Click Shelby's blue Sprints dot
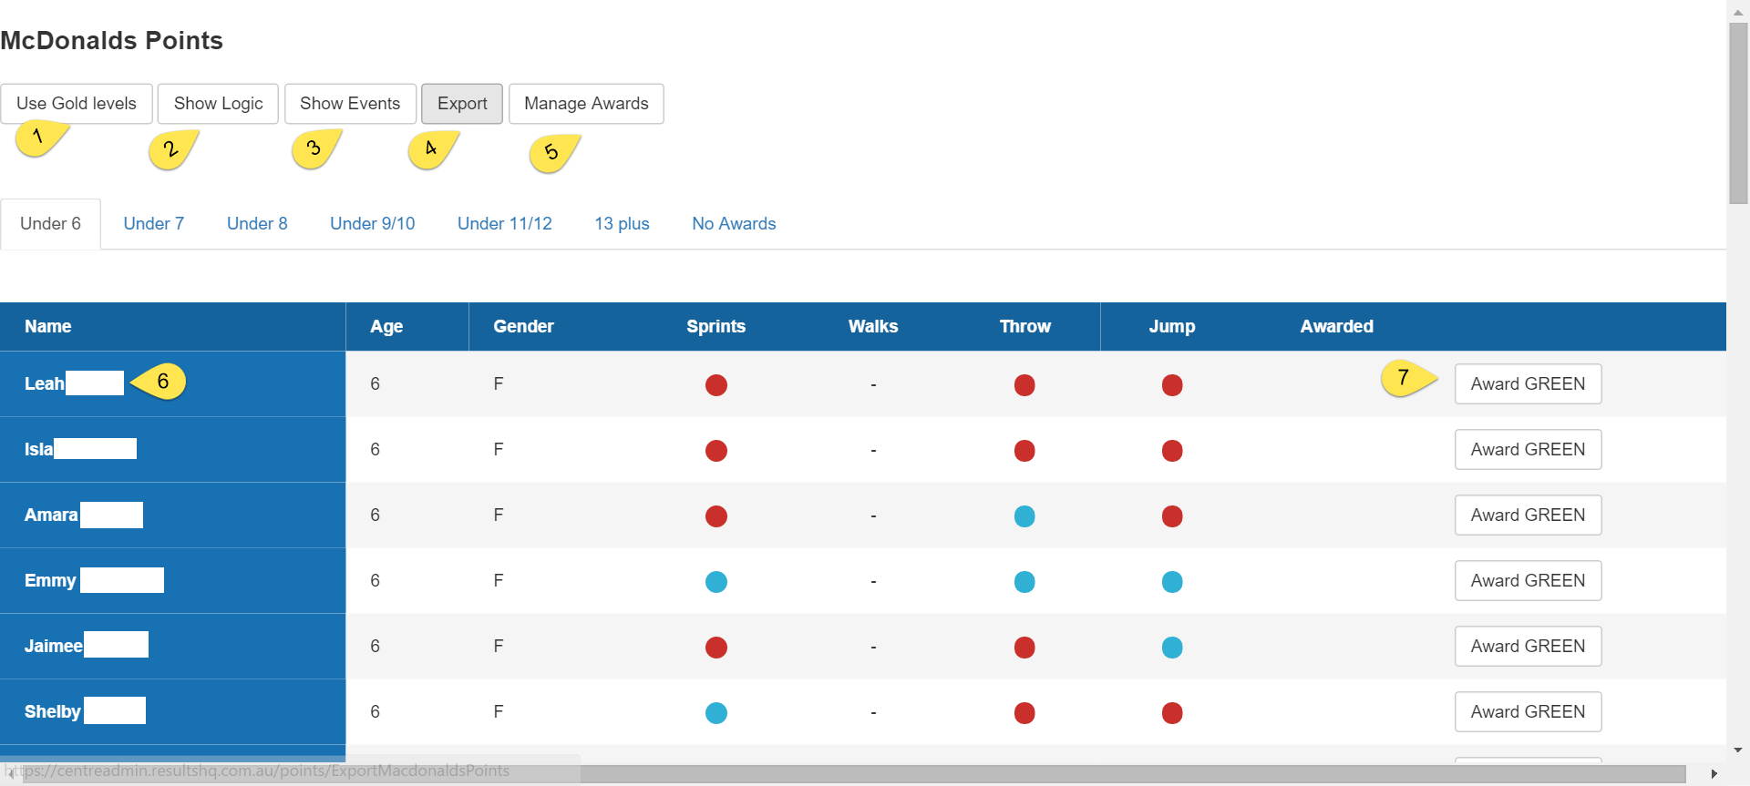1750x786 pixels. 716,713
